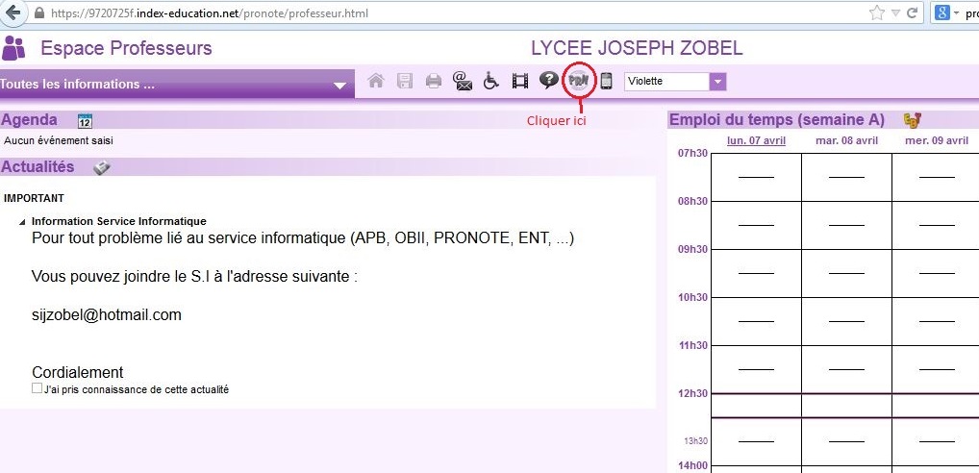Image resolution: width=979 pixels, height=473 pixels.
Task: Open the Agenda calendar icon
Action: [85, 121]
